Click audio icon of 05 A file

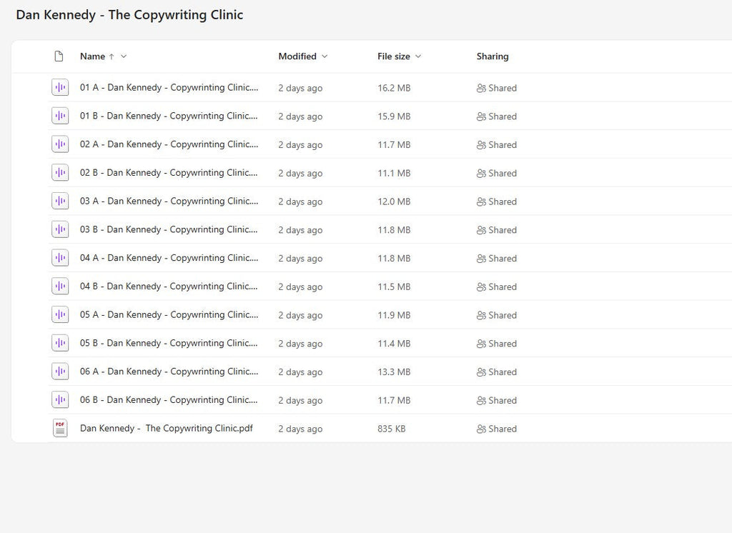(x=60, y=314)
